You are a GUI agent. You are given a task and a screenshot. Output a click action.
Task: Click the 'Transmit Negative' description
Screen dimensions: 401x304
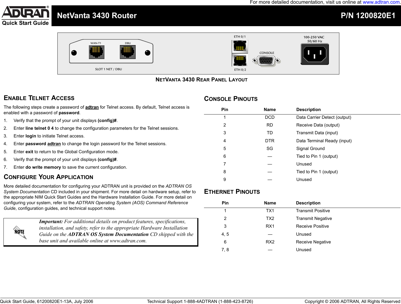(314, 219)
